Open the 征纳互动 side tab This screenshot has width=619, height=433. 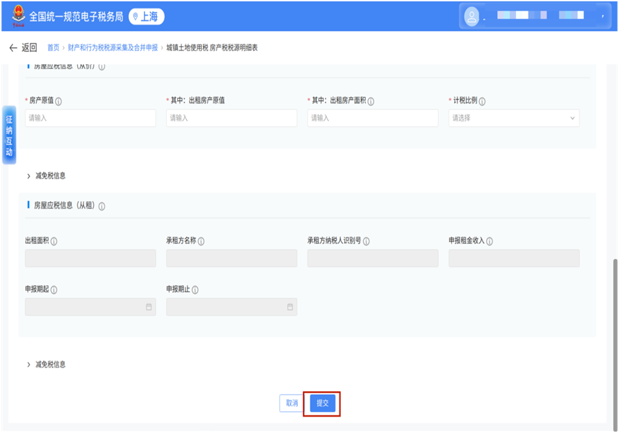(x=9, y=135)
